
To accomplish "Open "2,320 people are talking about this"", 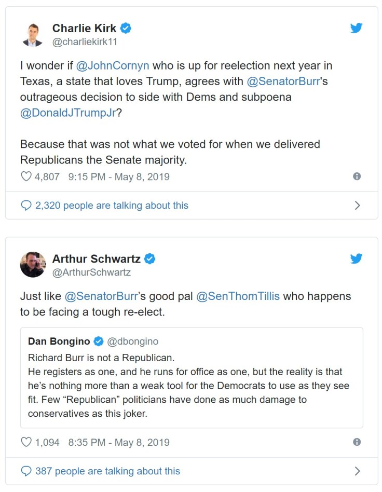I will coord(112,206).
